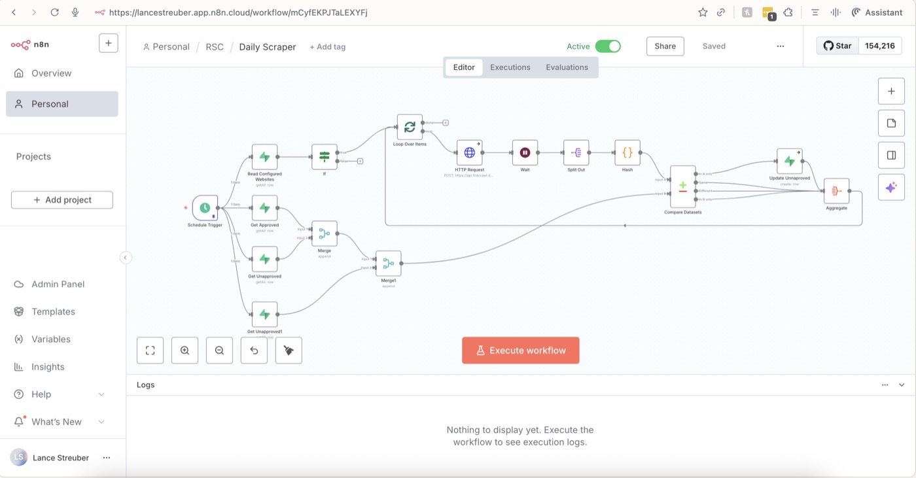Open Templates in sidebar
This screenshot has width=916, height=478.
[62, 311]
